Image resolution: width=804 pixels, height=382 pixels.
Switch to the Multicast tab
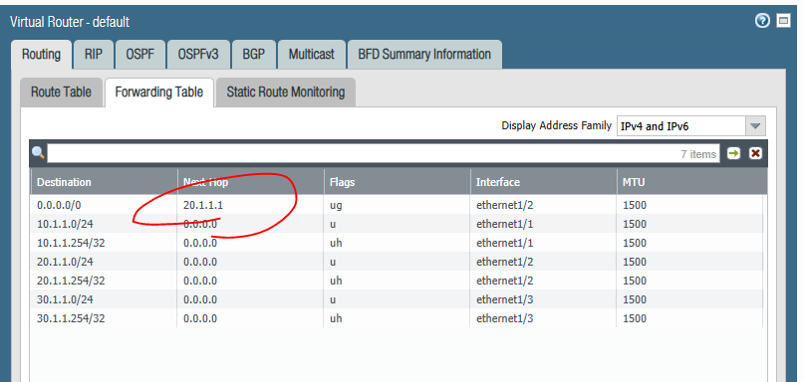(311, 55)
